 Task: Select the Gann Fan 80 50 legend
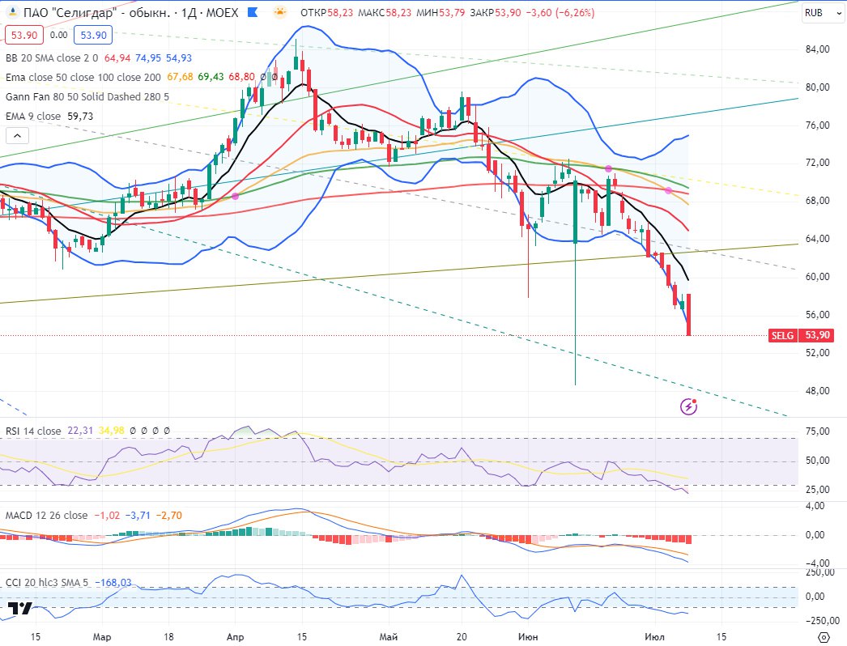point(87,96)
